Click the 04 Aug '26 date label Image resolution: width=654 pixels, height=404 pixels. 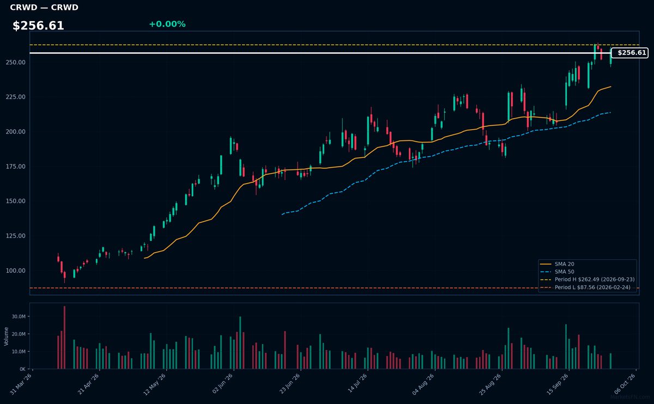tap(423, 383)
